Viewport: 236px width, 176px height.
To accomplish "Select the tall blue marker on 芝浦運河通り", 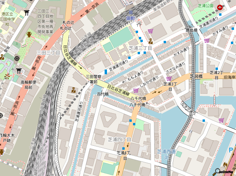I will [106, 72].
